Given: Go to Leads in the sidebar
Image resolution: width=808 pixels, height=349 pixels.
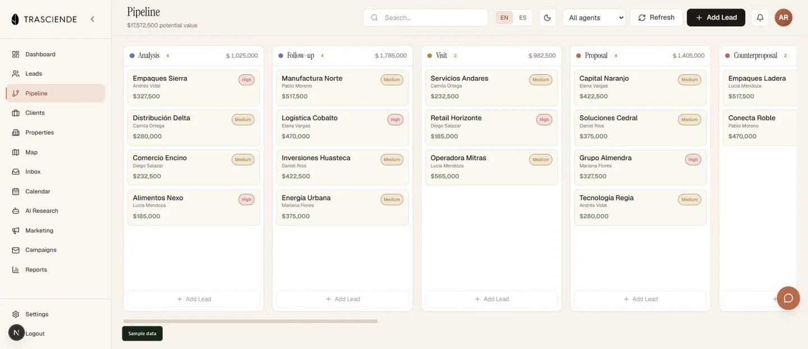Looking at the screenshot, I should 56,74.
